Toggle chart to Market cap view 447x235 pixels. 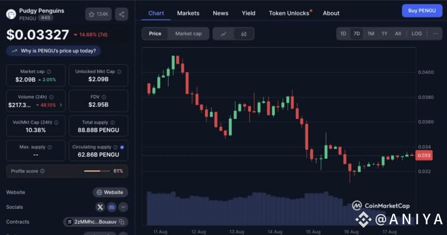point(188,33)
